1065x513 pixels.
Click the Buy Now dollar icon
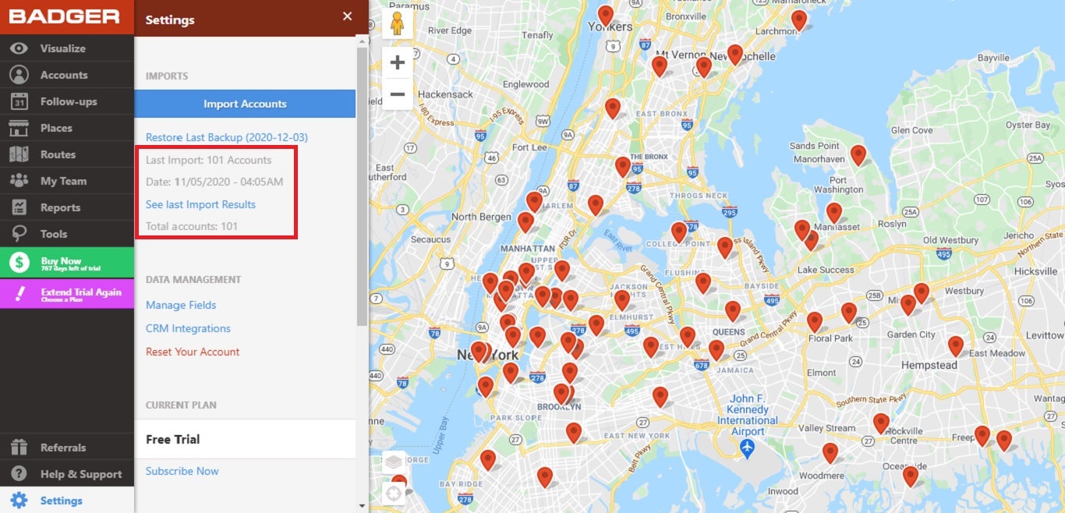click(19, 263)
